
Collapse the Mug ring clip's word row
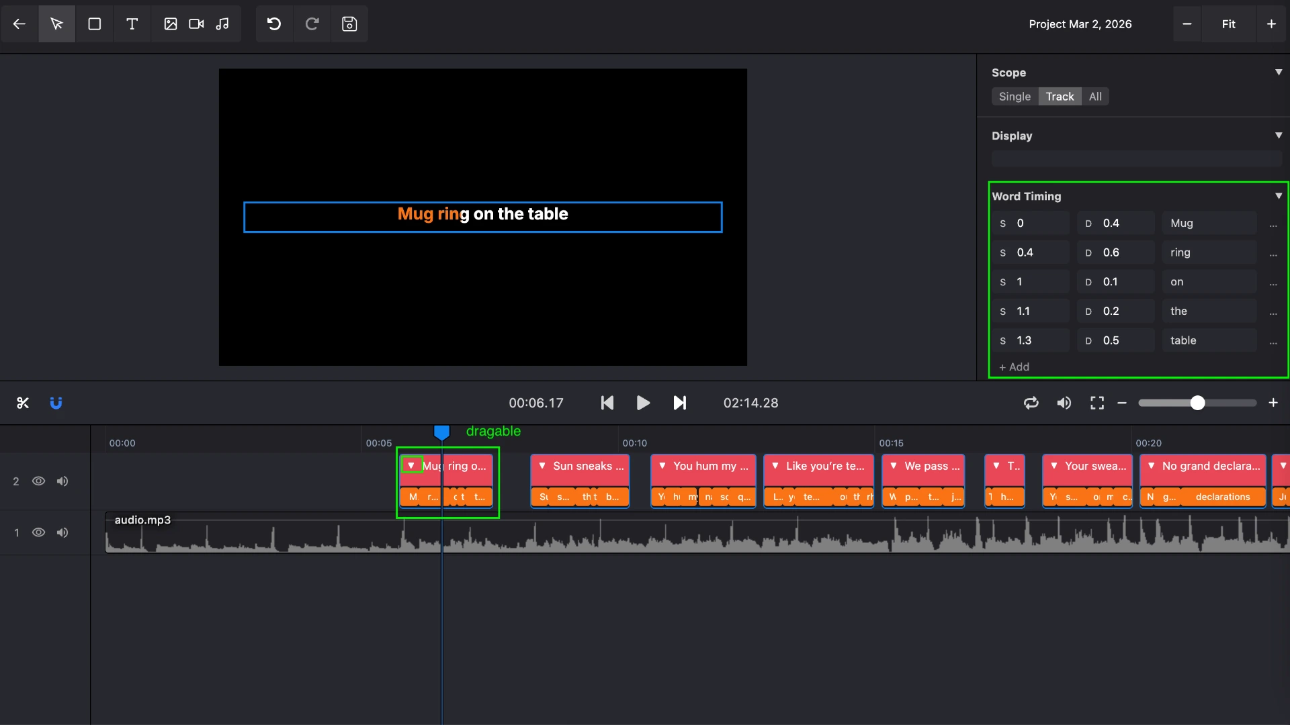tap(411, 465)
